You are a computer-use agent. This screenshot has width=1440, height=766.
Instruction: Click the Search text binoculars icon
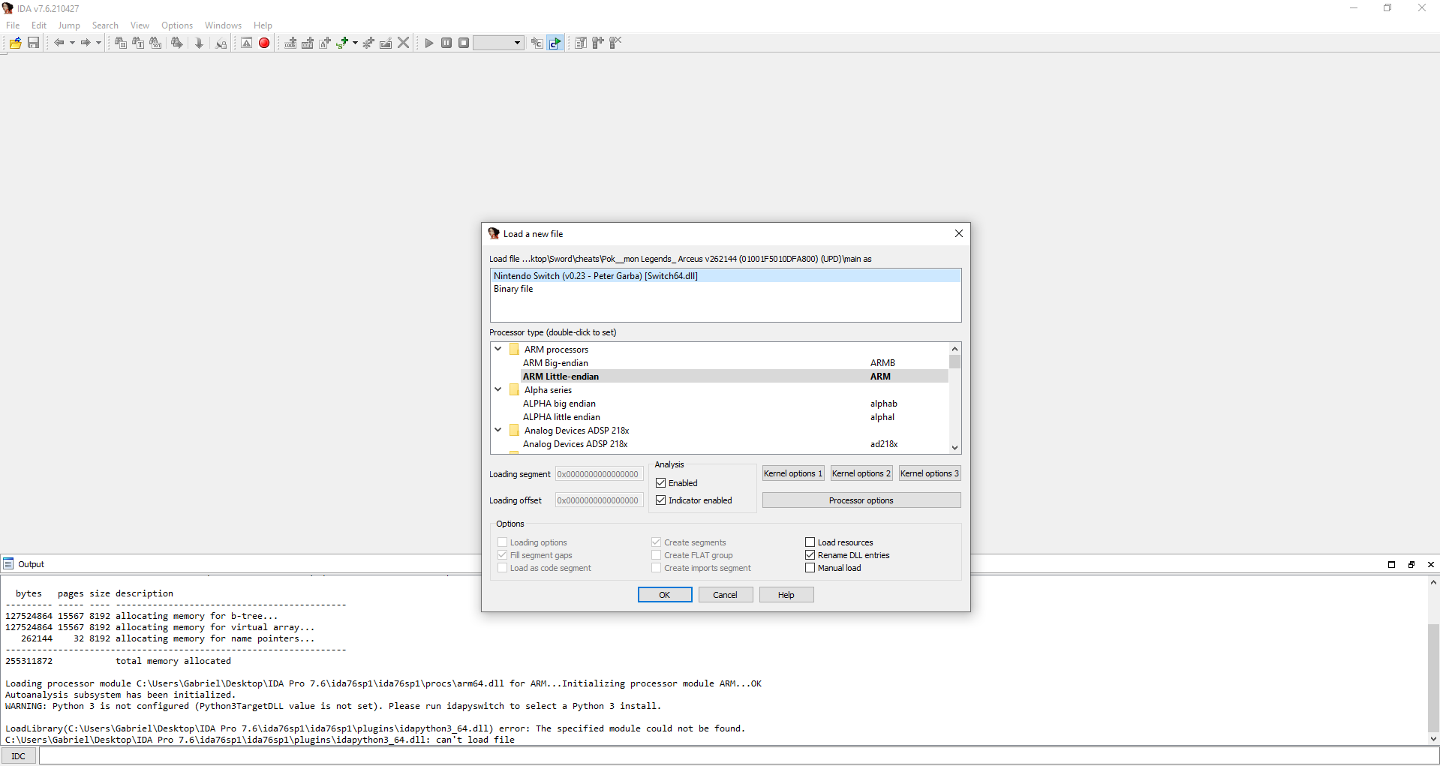pyautogui.click(x=137, y=43)
